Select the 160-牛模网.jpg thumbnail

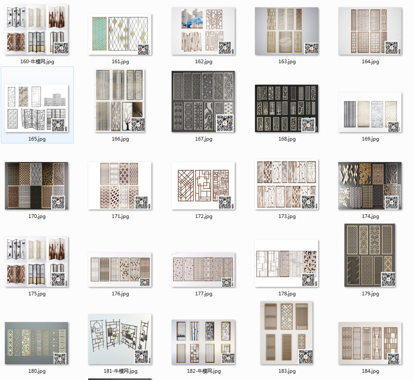(37, 30)
